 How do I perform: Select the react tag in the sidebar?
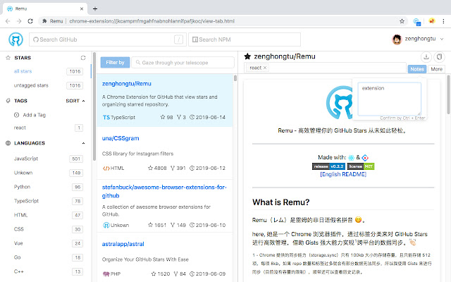coord(20,128)
